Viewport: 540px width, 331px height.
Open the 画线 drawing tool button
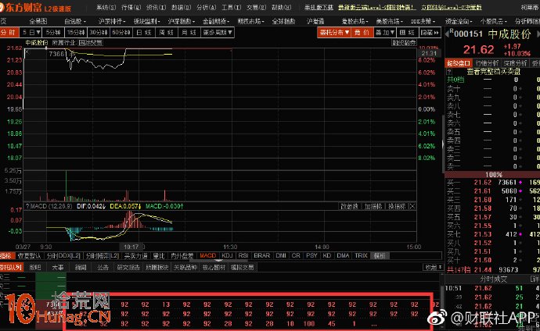tap(407, 32)
